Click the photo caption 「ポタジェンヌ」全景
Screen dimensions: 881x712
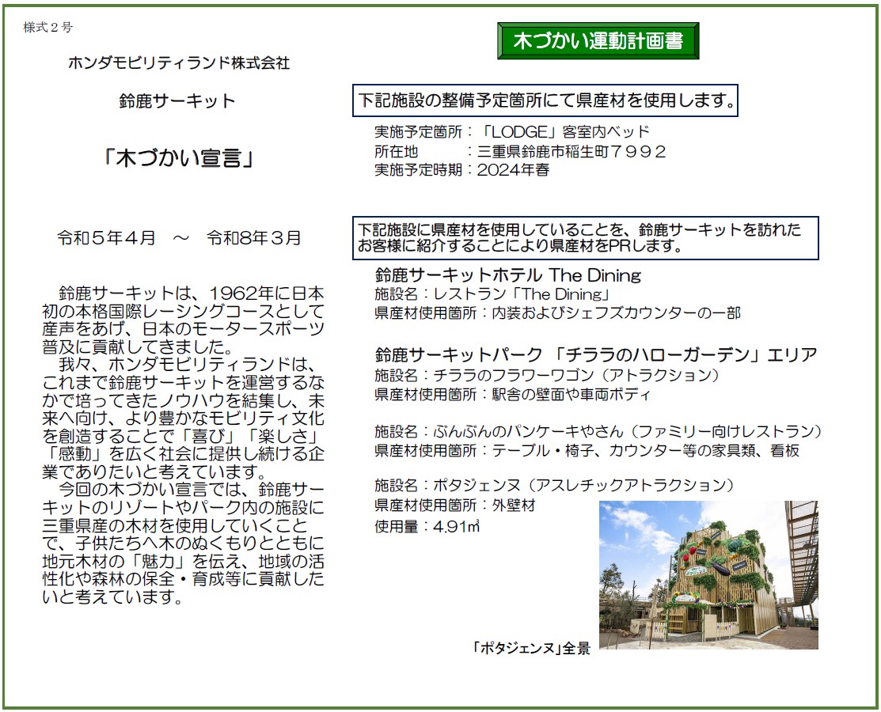[x=531, y=648]
